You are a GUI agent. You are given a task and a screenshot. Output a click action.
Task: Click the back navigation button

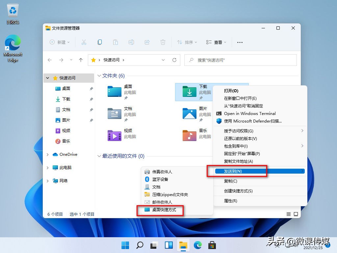click(x=50, y=60)
